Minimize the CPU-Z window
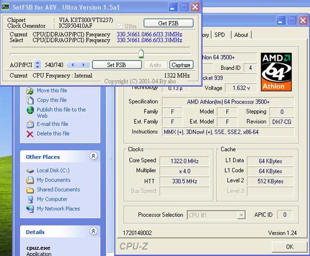310x256 pixels. (281, 20)
